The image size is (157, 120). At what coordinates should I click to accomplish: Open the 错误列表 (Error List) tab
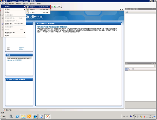coord(8,110)
